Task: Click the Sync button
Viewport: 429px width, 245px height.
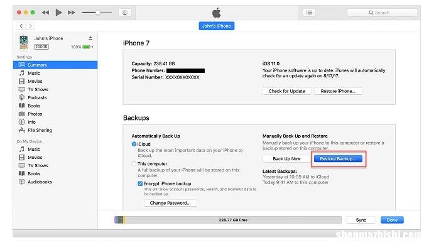Action: (x=361, y=220)
